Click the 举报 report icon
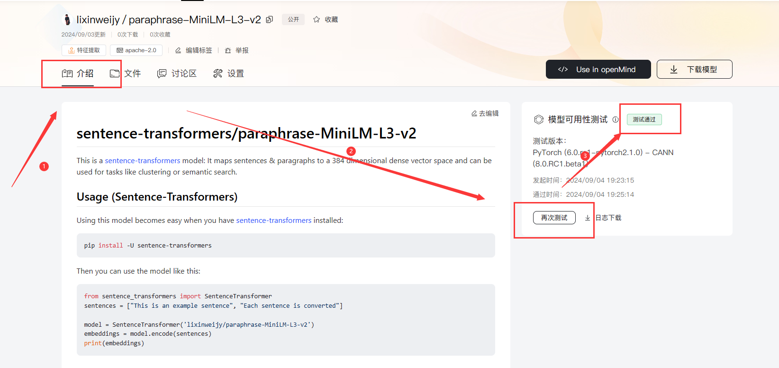779x368 pixels. pyautogui.click(x=228, y=50)
